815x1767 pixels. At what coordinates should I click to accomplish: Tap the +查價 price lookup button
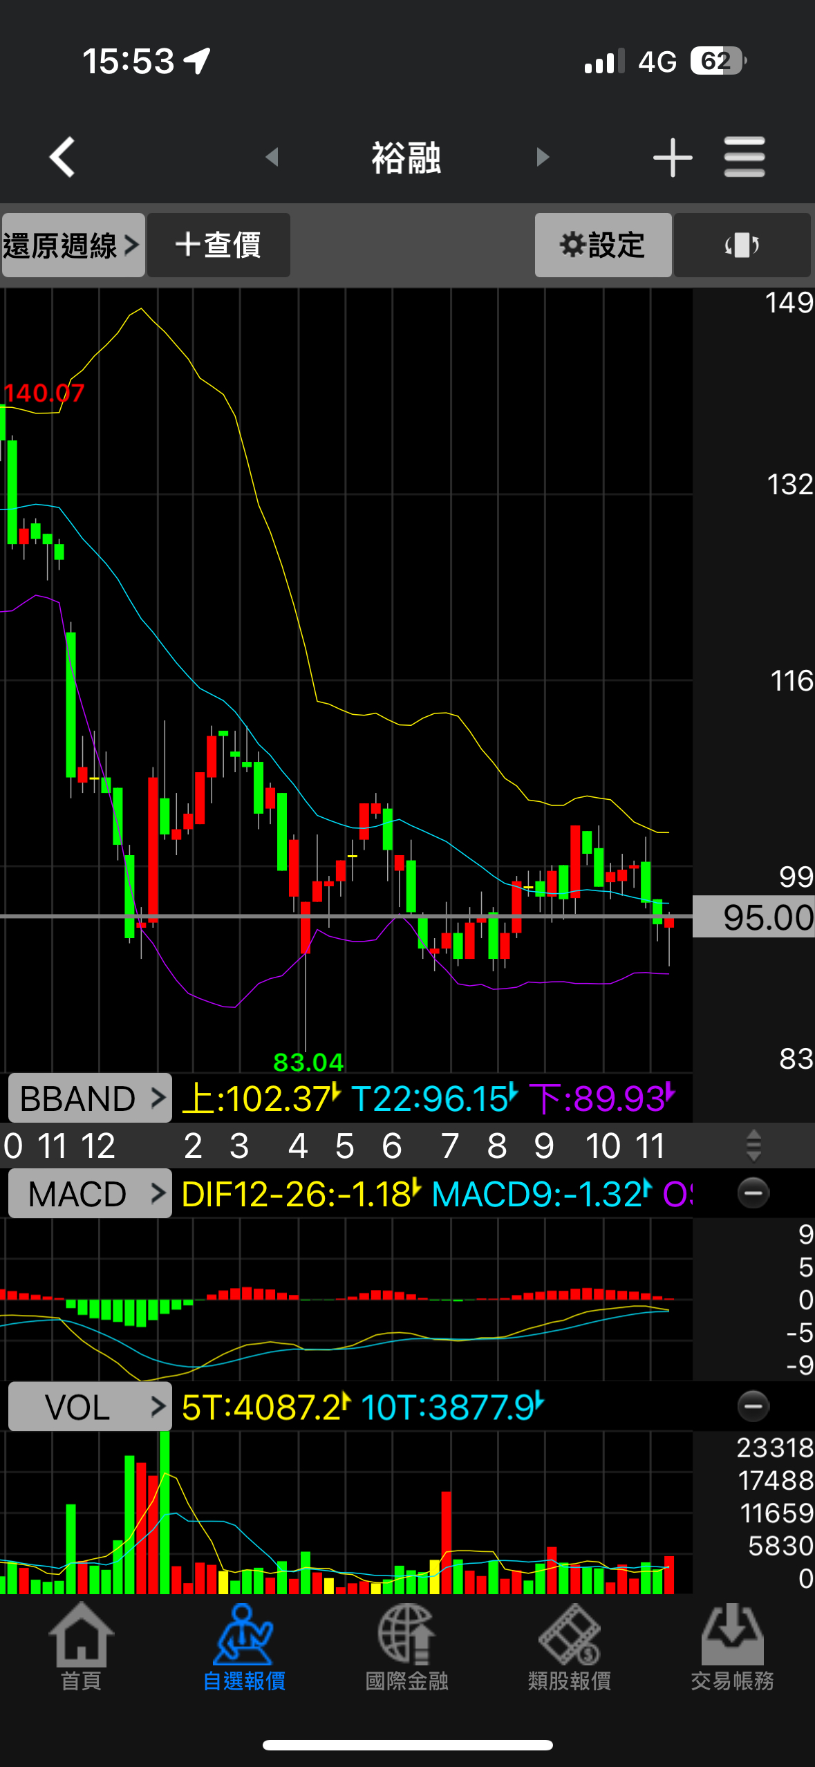pos(218,245)
